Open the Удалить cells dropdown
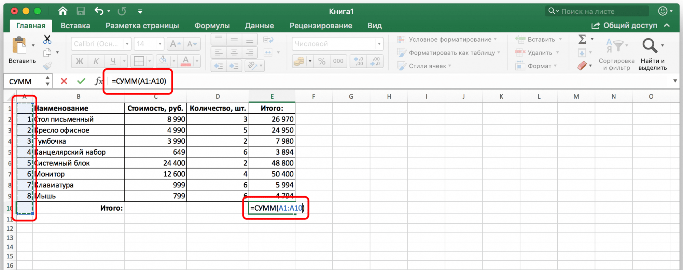683x270 pixels. pos(557,53)
